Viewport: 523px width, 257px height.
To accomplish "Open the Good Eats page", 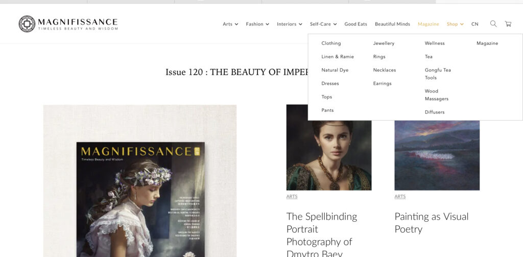I will point(355,24).
